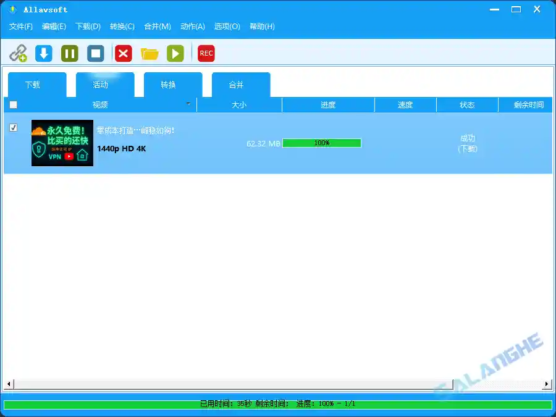
Task: Open the 下载(D) menu
Action: (88, 27)
